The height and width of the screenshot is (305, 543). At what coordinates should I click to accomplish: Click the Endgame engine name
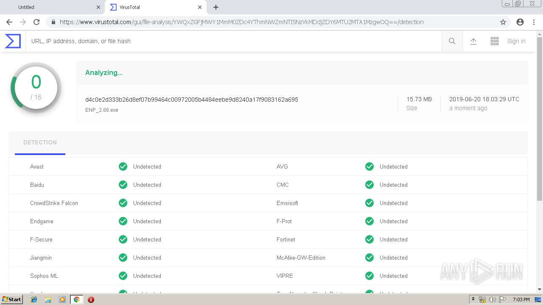coord(42,221)
